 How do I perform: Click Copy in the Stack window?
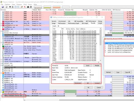(118, 72)
